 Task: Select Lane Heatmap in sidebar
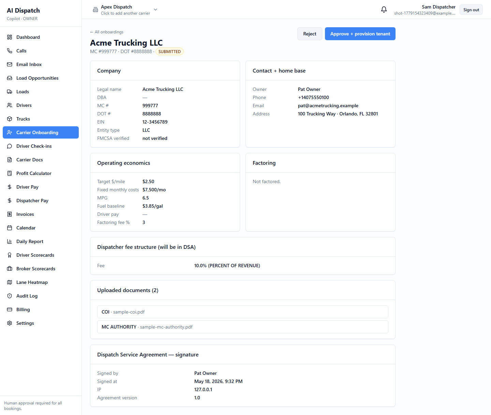point(41,282)
